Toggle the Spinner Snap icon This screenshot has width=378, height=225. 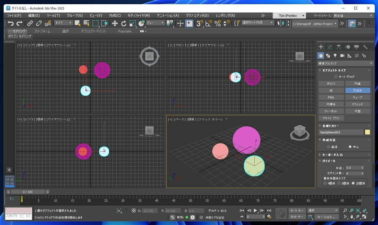pos(226,23)
